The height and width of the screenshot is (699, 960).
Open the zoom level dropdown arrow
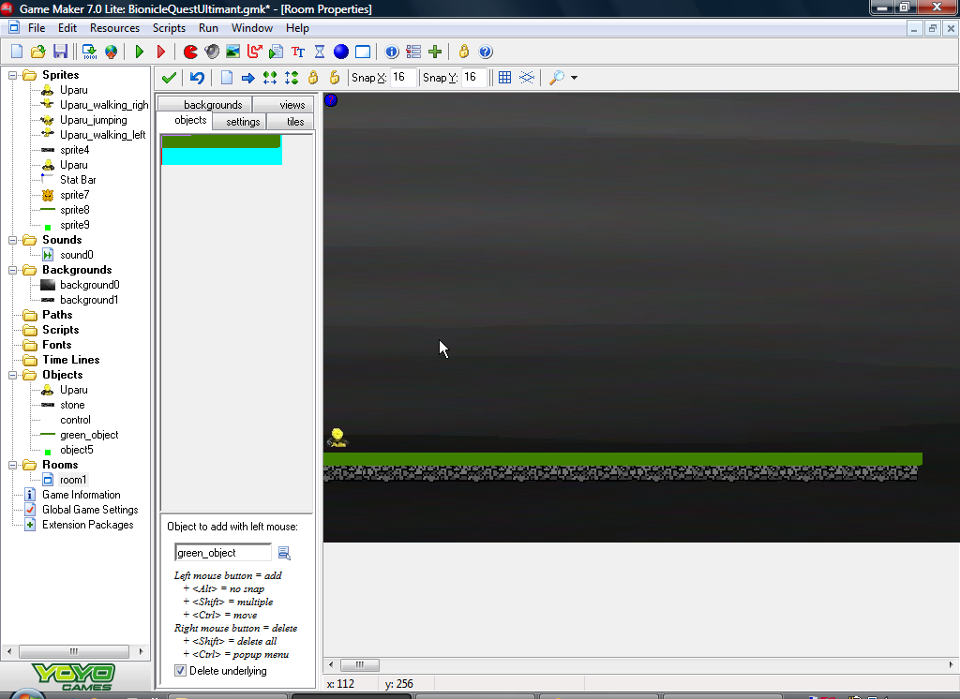coord(572,78)
